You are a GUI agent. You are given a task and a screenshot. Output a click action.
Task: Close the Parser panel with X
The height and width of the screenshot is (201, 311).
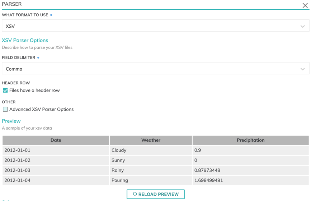coord(305,5)
